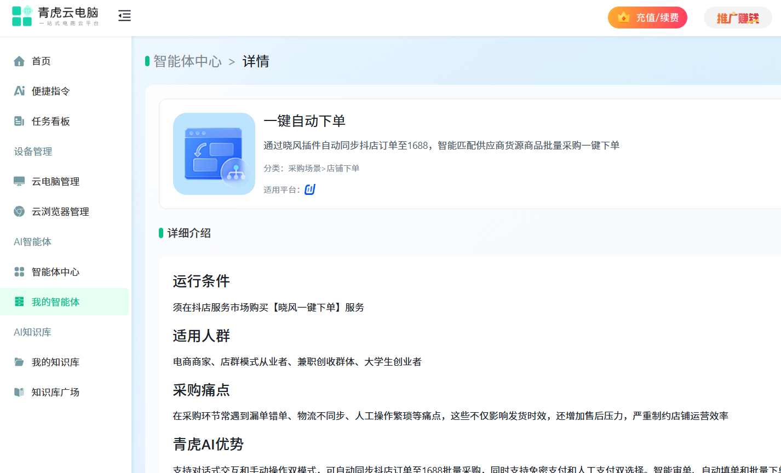
Task: Select 我的智能体 menu item
Action: 65,302
